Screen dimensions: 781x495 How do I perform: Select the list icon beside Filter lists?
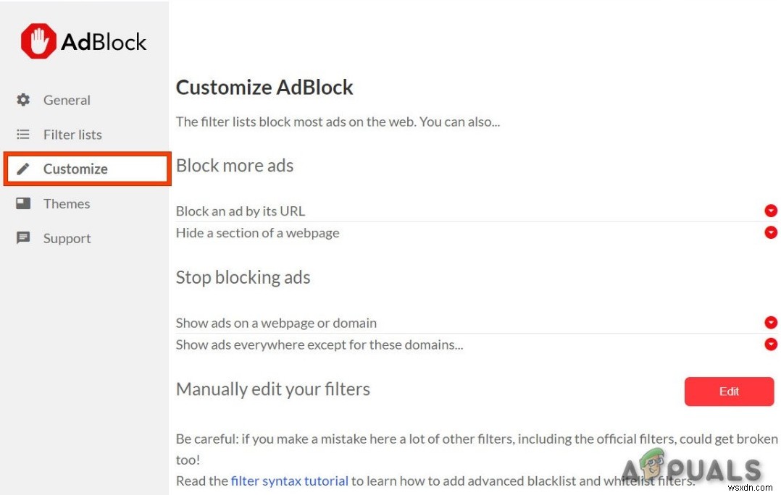24,134
